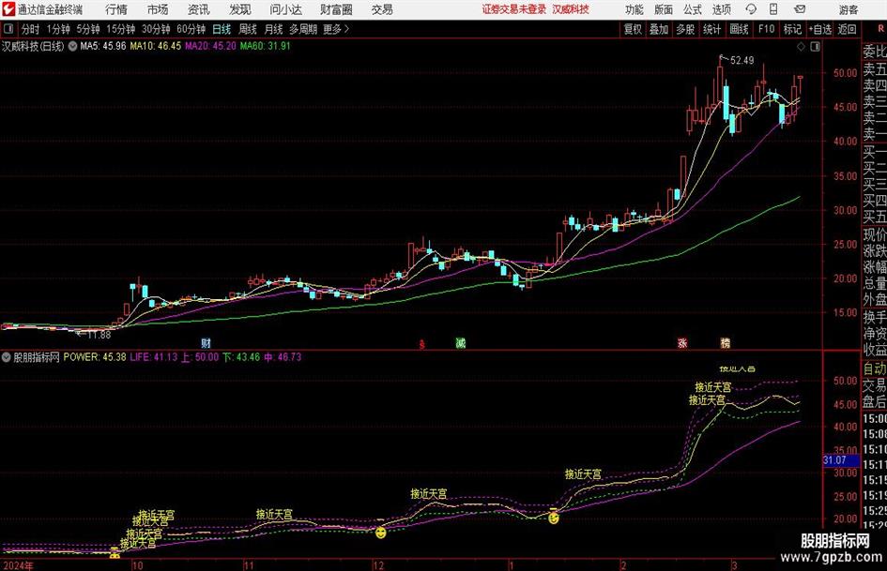Open the 财富圈 menu
Viewport: 887px width, 571px height.
click(336, 9)
